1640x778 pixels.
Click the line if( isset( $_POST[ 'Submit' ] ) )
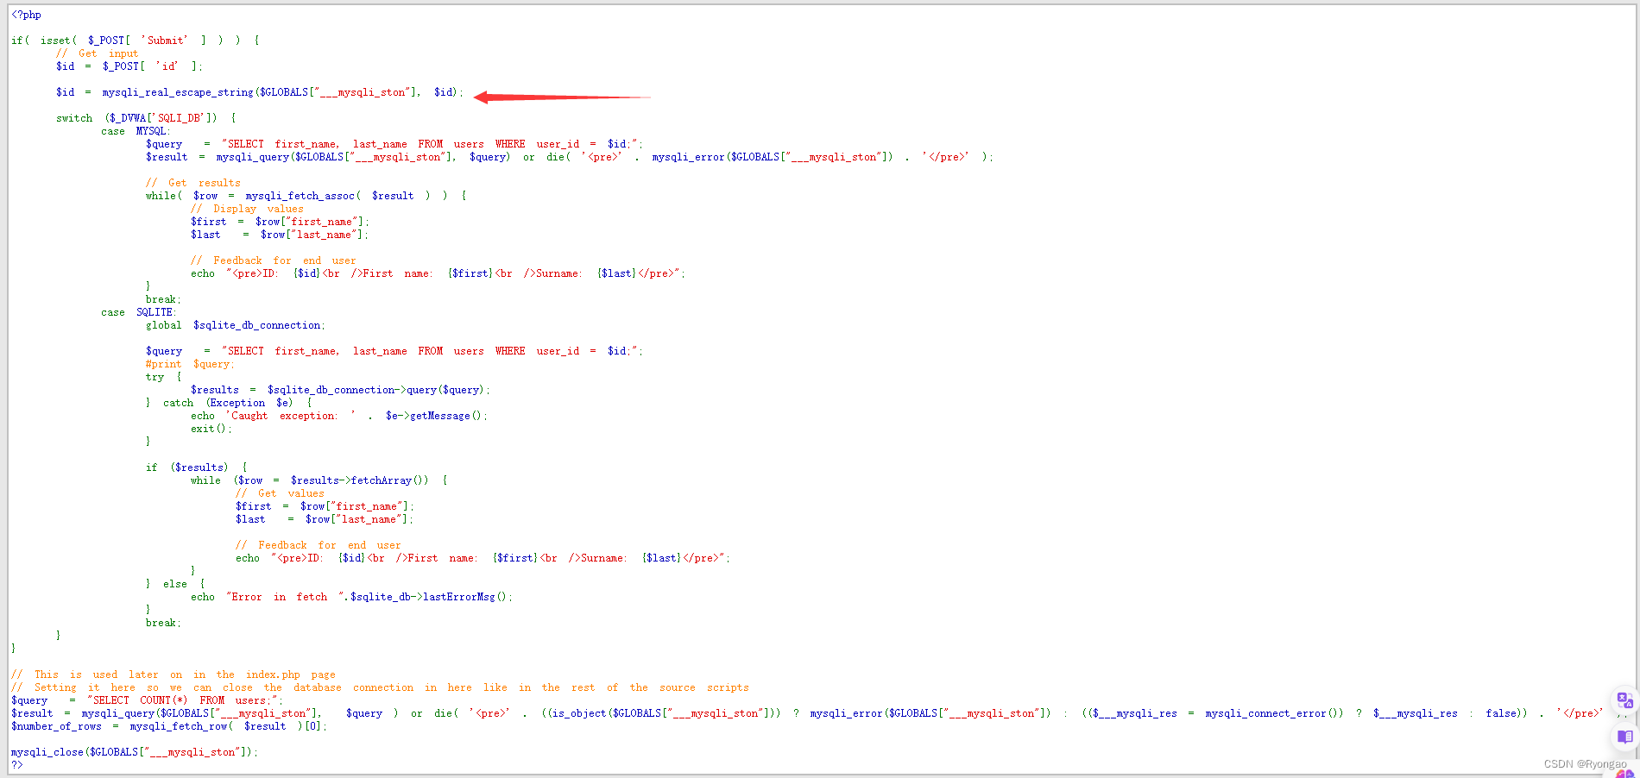point(136,41)
